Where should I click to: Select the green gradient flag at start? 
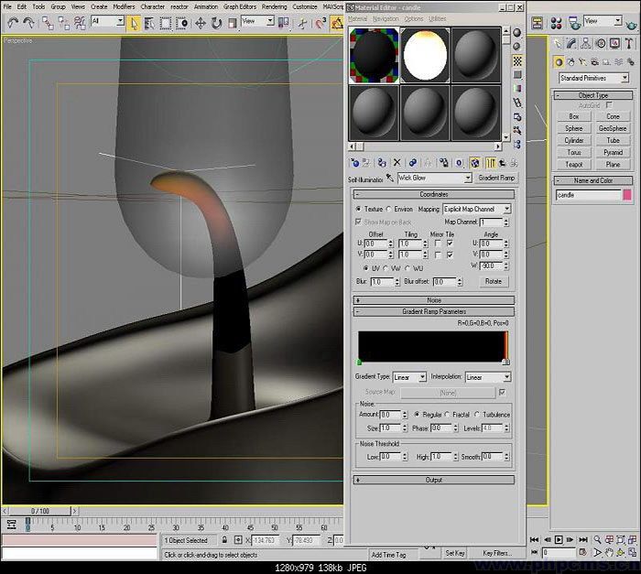tap(359, 362)
